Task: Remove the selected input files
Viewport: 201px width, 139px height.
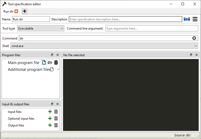Action: pos(56,112)
